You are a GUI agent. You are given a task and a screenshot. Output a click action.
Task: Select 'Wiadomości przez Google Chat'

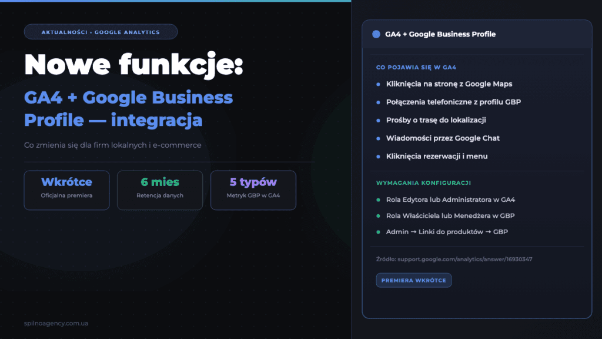[443, 138]
